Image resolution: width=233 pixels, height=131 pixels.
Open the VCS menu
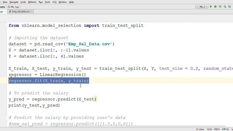click(54, 2)
